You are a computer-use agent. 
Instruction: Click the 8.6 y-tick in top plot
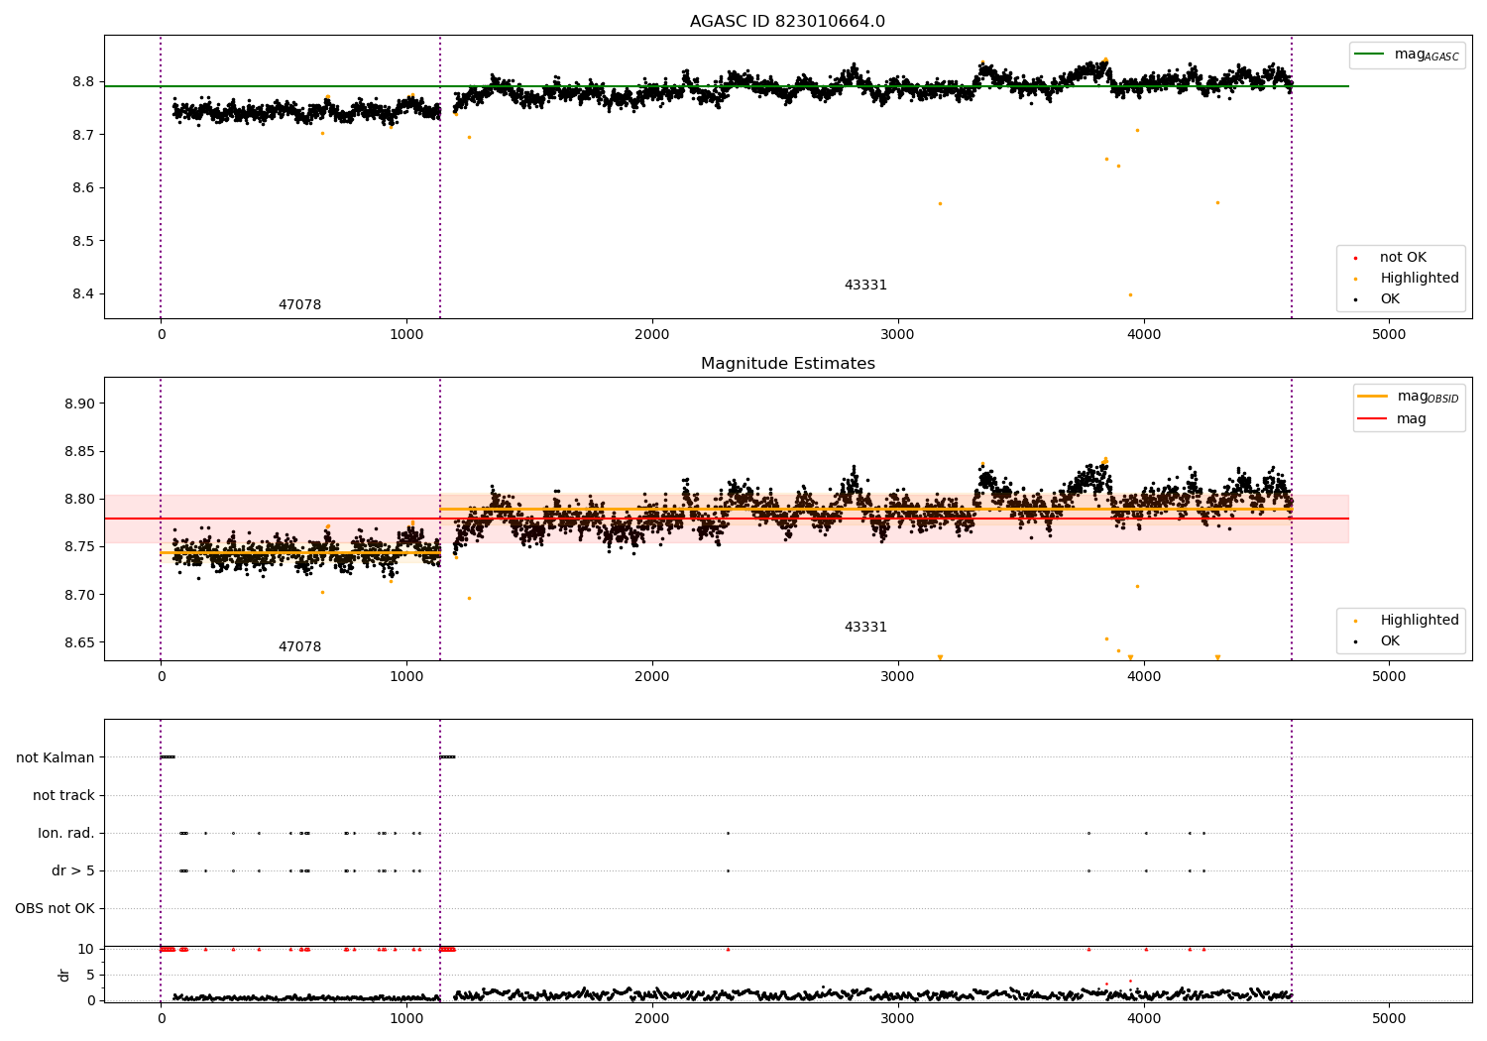(x=85, y=188)
